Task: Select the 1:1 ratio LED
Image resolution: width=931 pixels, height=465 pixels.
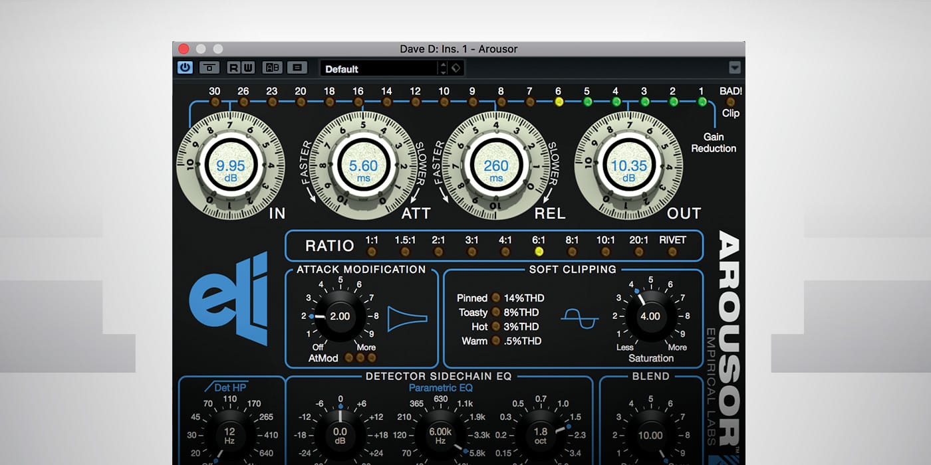Action: tap(372, 252)
